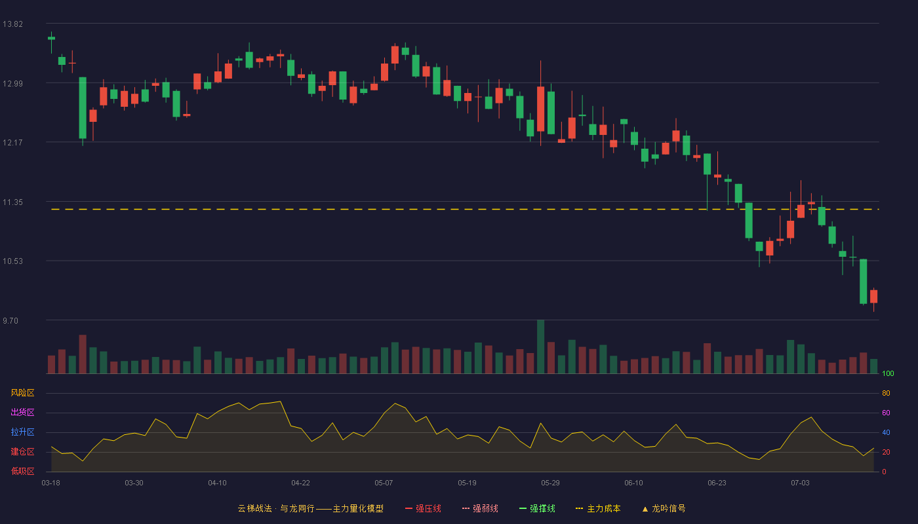Click the dashed yellow 主力成本 line
Viewport: 918px width, 524px height.
coord(465,209)
